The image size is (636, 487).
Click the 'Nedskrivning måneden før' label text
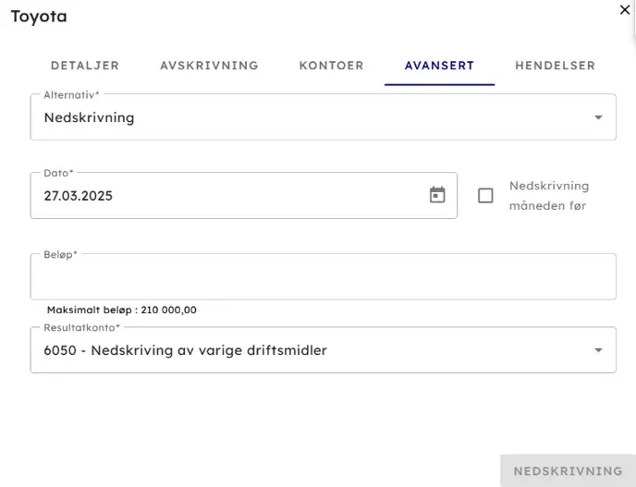[x=548, y=195]
